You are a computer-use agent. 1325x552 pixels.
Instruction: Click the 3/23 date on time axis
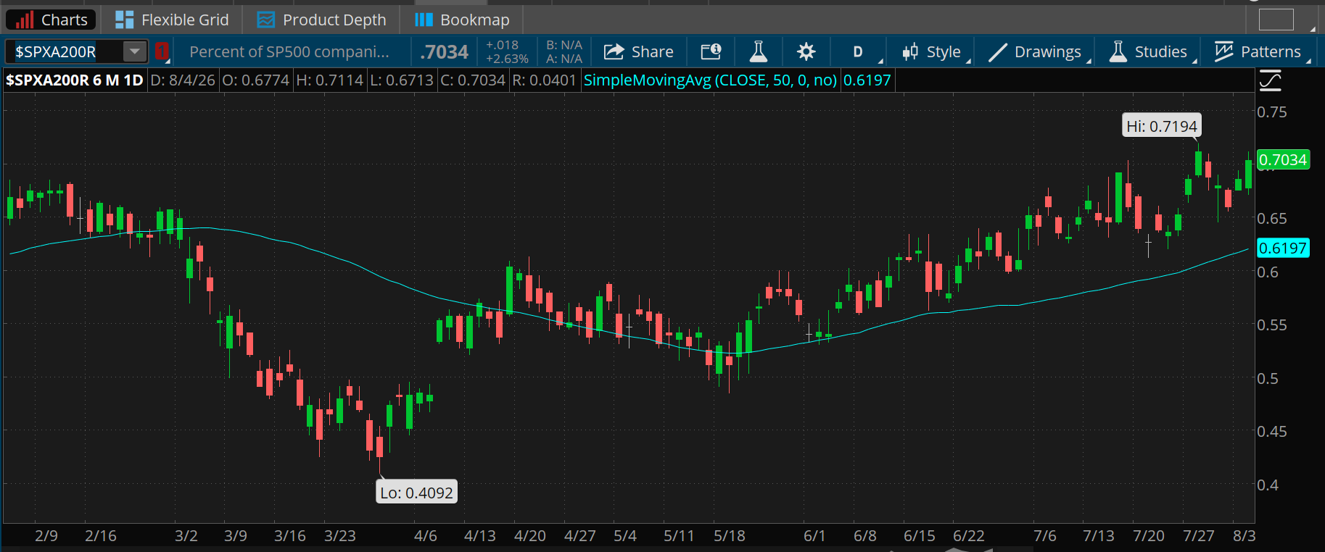(340, 536)
